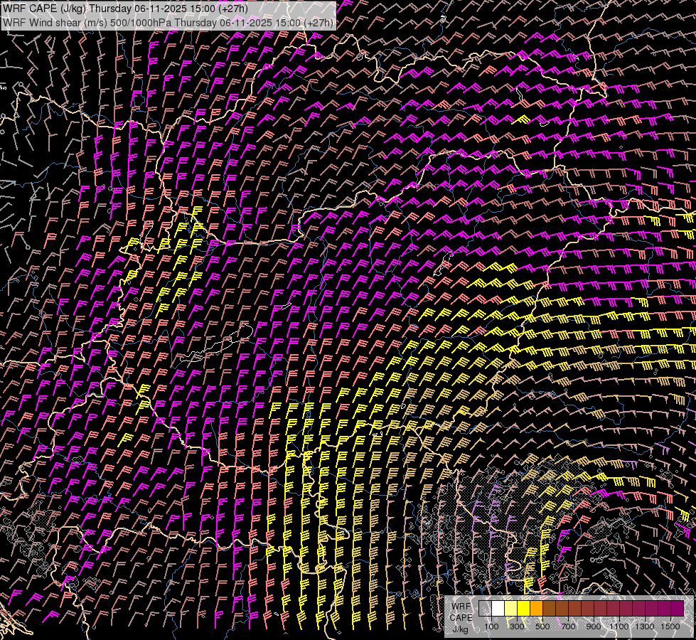Select the 500/1000hPa text in the header
This screenshot has height=640, width=696.
click(x=141, y=23)
